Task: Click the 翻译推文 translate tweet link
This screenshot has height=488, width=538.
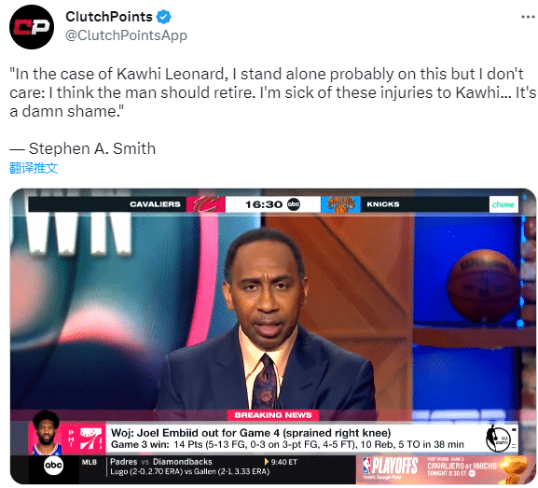Action: click(34, 168)
